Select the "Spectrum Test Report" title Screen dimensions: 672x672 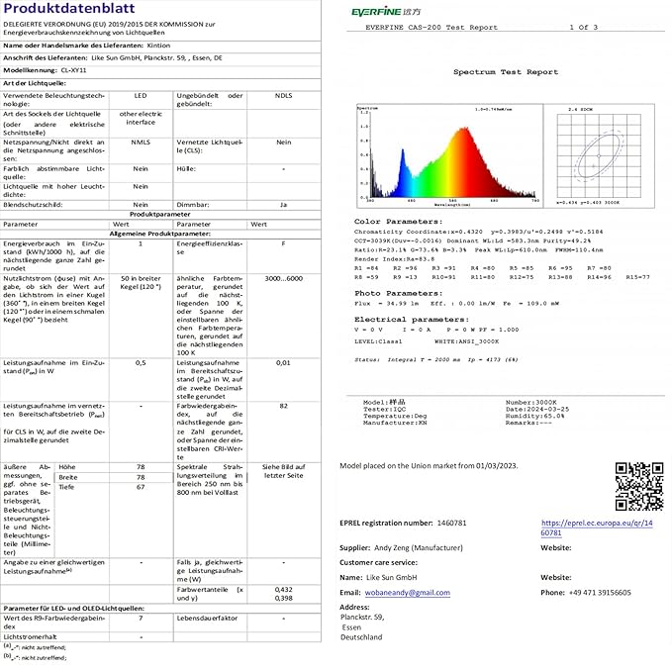click(505, 72)
